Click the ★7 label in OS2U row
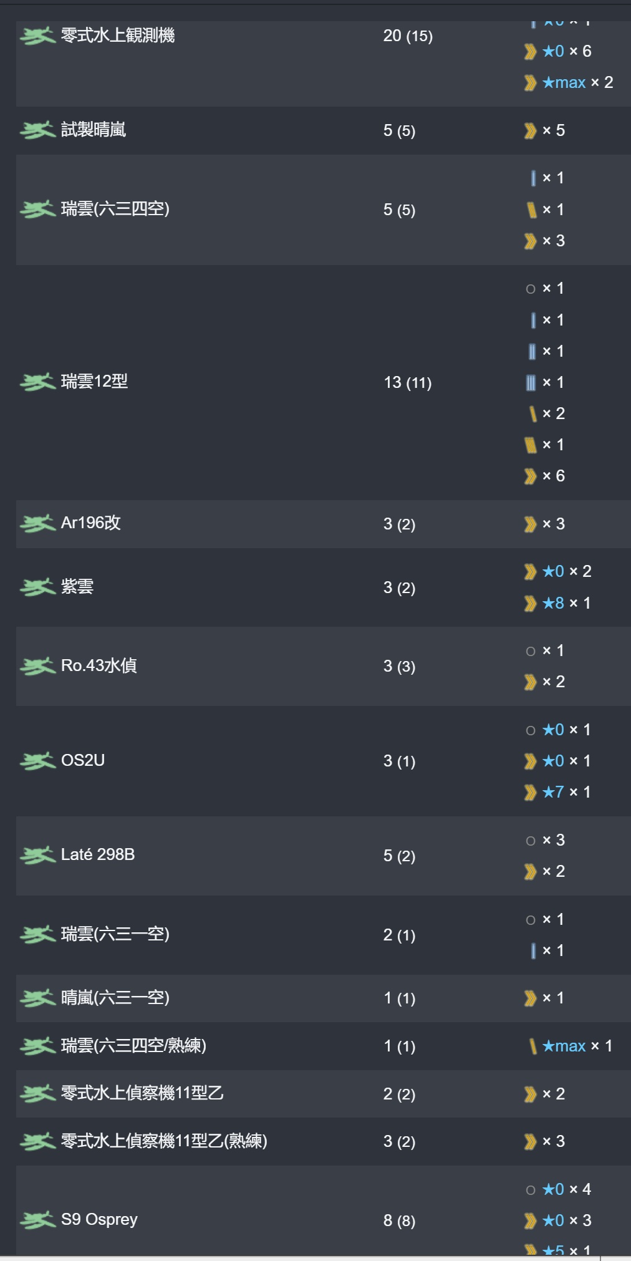 tap(553, 792)
